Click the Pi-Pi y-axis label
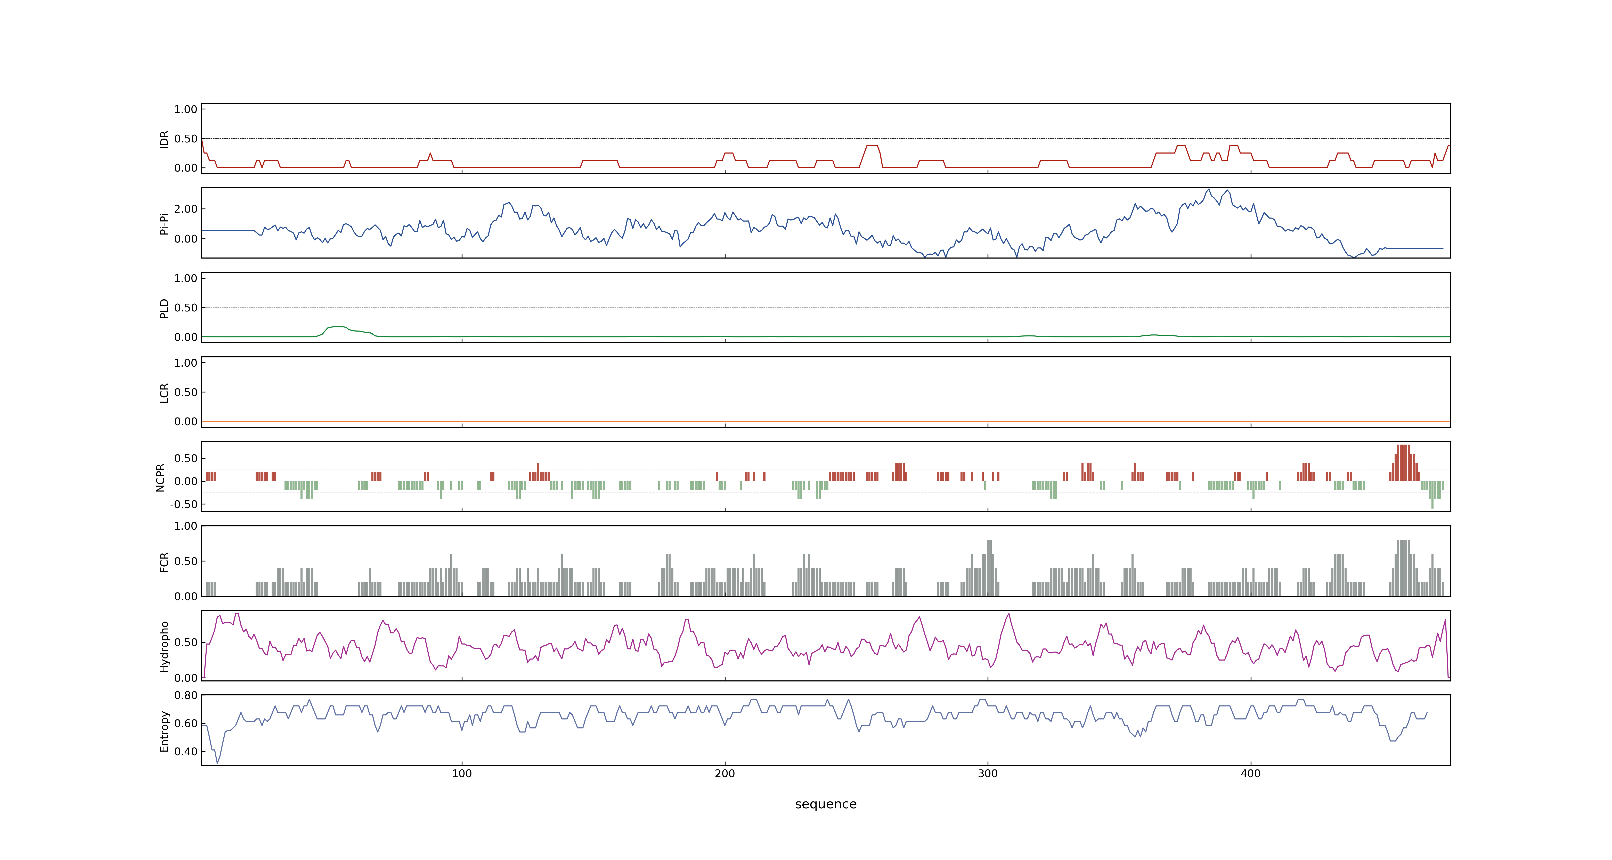This screenshot has height=860, width=1612. click(x=164, y=223)
